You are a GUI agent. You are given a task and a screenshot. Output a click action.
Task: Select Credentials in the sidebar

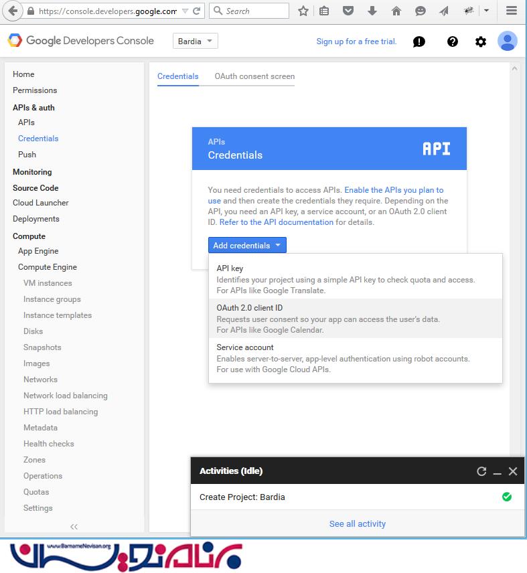point(38,139)
